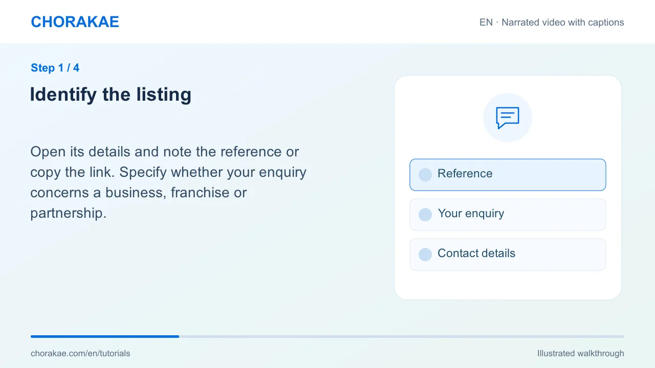Click the Identify the listing heading
This screenshot has height=368, width=655.
[111, 95]
